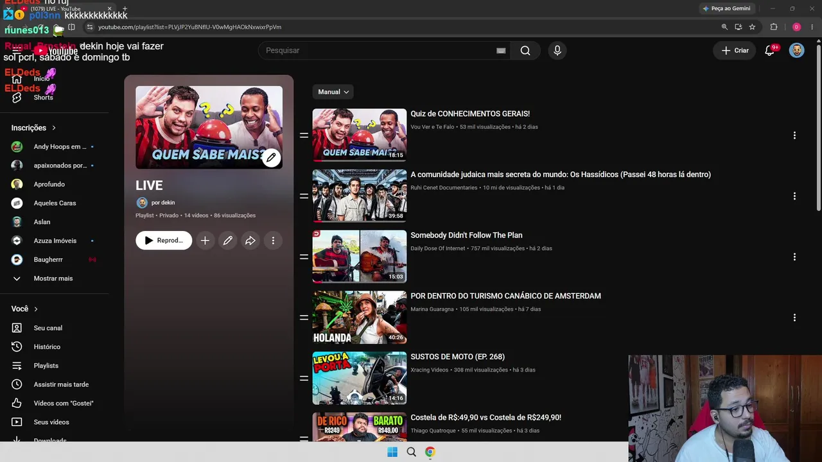Click the install app icon in address bar
Viewport: 822px width, 462px height.
pyautogui.click(x=739, y=27)
